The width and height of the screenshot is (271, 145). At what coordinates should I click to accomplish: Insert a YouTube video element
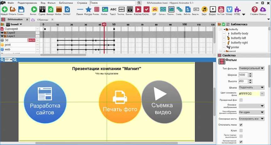coord(221,9)
